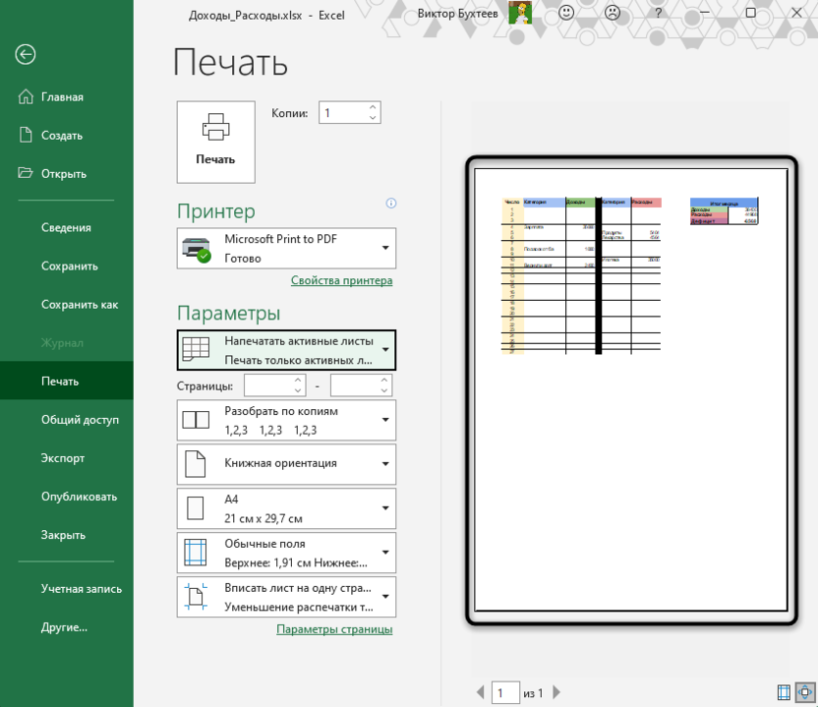Image resolution: width=818 pixels, height=707 pixels.
Task: Expand the A4 paper size dropdown
Action: pos(385,508)
